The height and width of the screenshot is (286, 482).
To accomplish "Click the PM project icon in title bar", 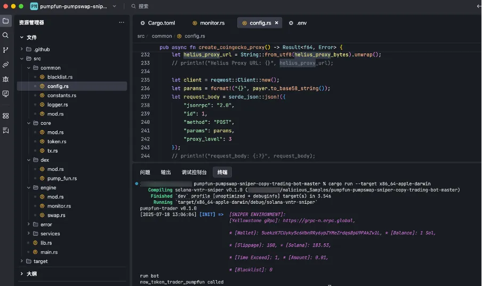I will point(34,6).
